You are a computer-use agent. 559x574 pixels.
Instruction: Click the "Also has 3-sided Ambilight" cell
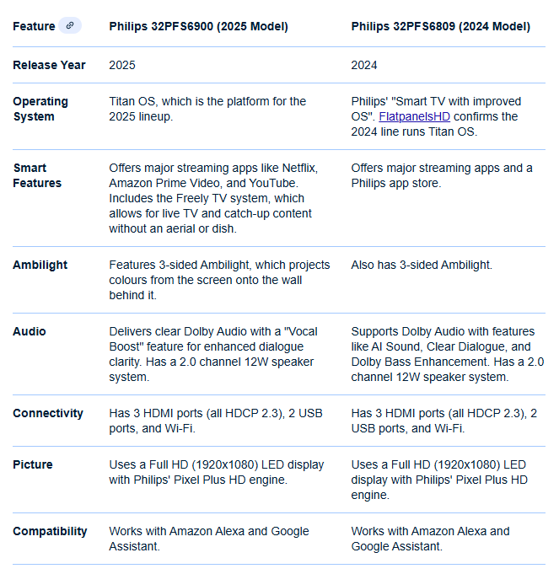coord(422,265)
